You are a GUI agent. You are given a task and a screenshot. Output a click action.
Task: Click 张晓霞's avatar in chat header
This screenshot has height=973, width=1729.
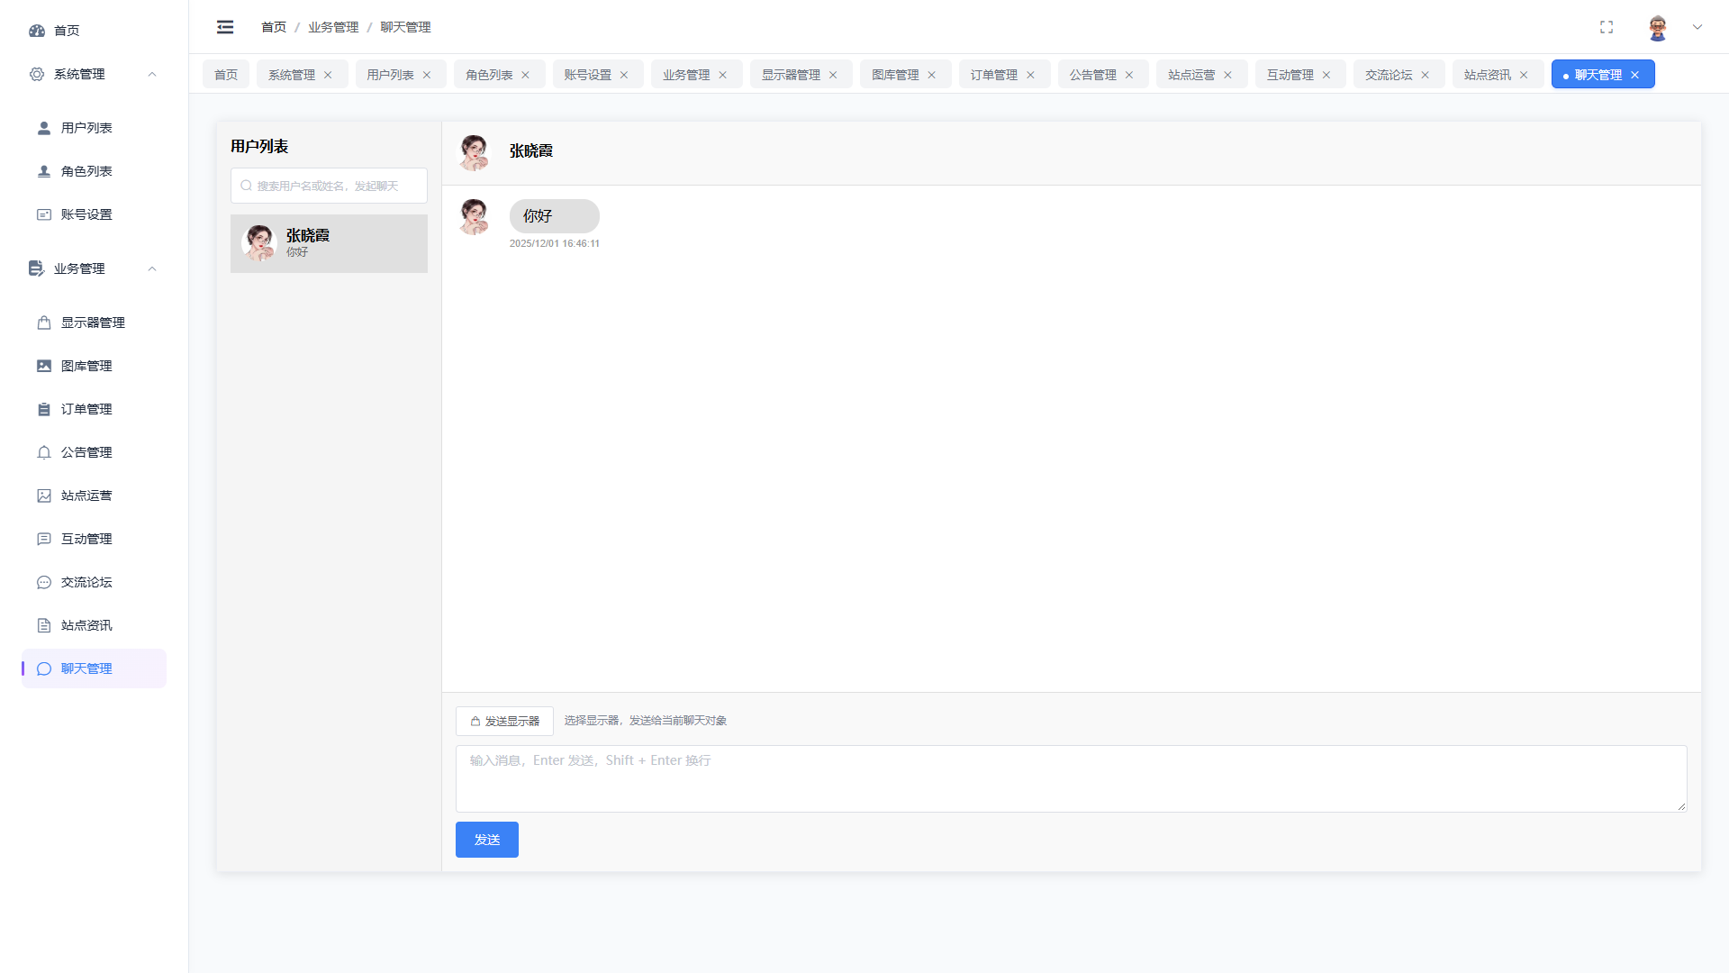pyautogui.click(x=474, y=152)
